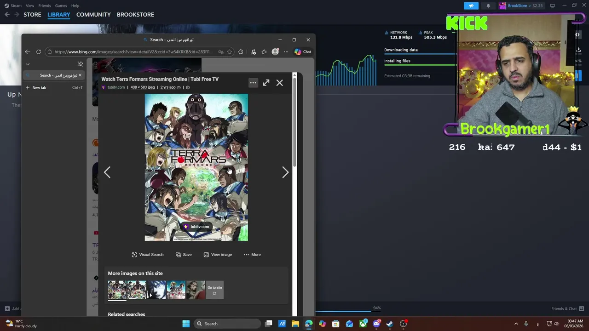Screen dimensions: 589x331
Task: Open the Games menu in Steam
Action: 61,6
